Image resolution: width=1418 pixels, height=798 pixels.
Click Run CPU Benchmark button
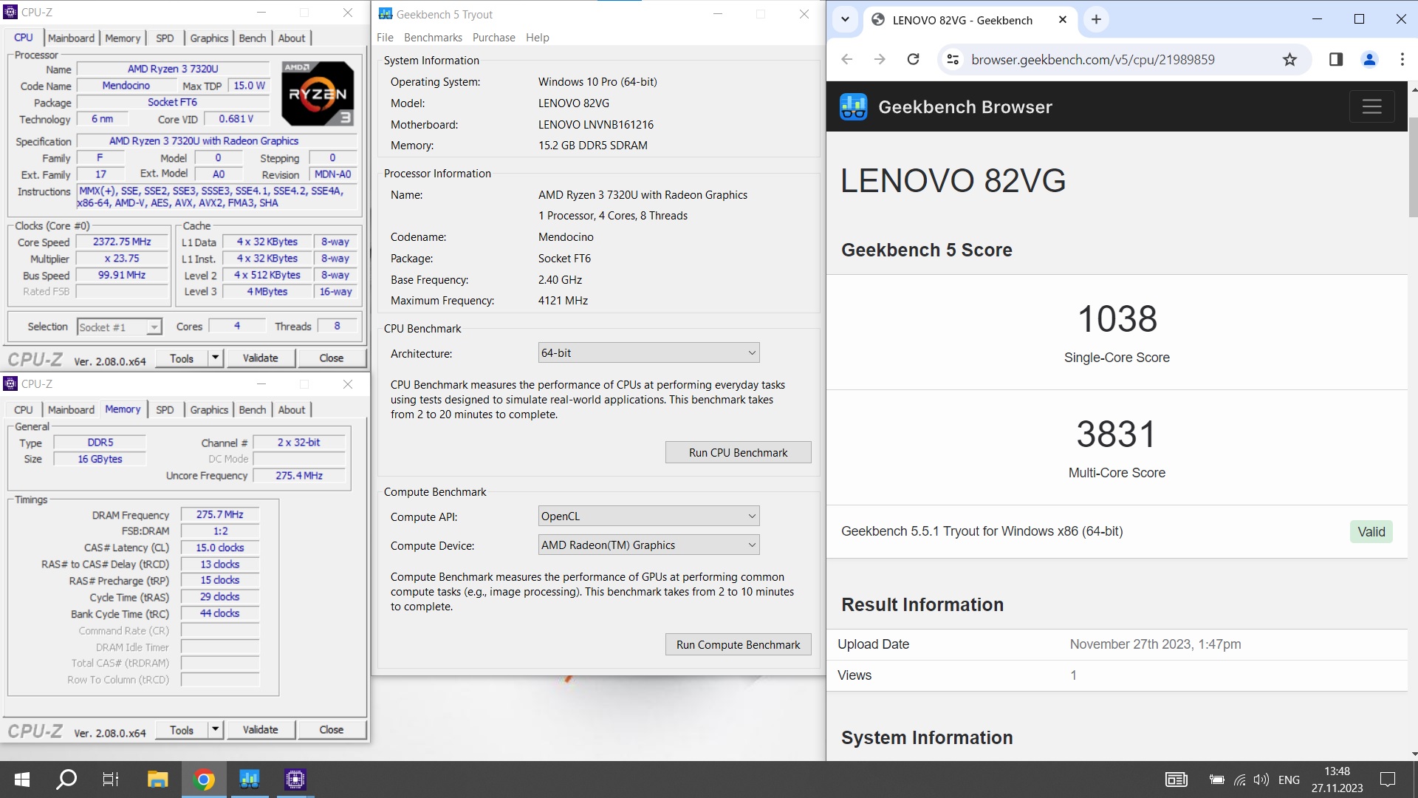[738, 452]
